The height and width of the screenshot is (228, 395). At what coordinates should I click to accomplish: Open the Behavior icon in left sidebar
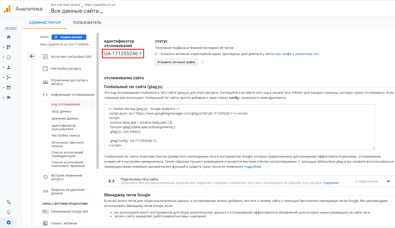(9, 88)
